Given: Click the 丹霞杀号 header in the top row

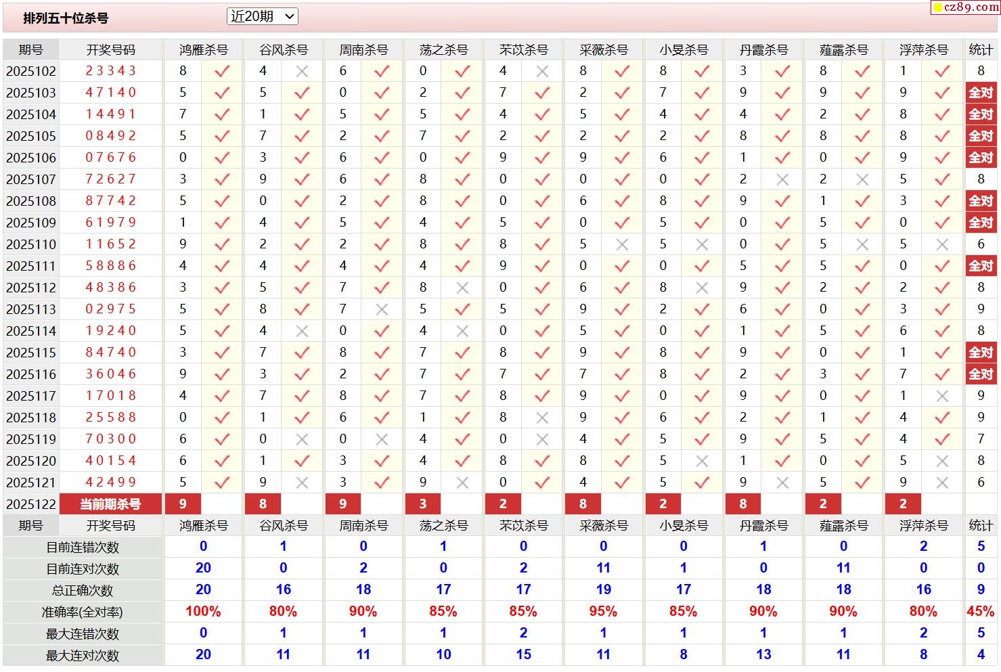Looking at the screenshot, I should click(x=763, y=50).
